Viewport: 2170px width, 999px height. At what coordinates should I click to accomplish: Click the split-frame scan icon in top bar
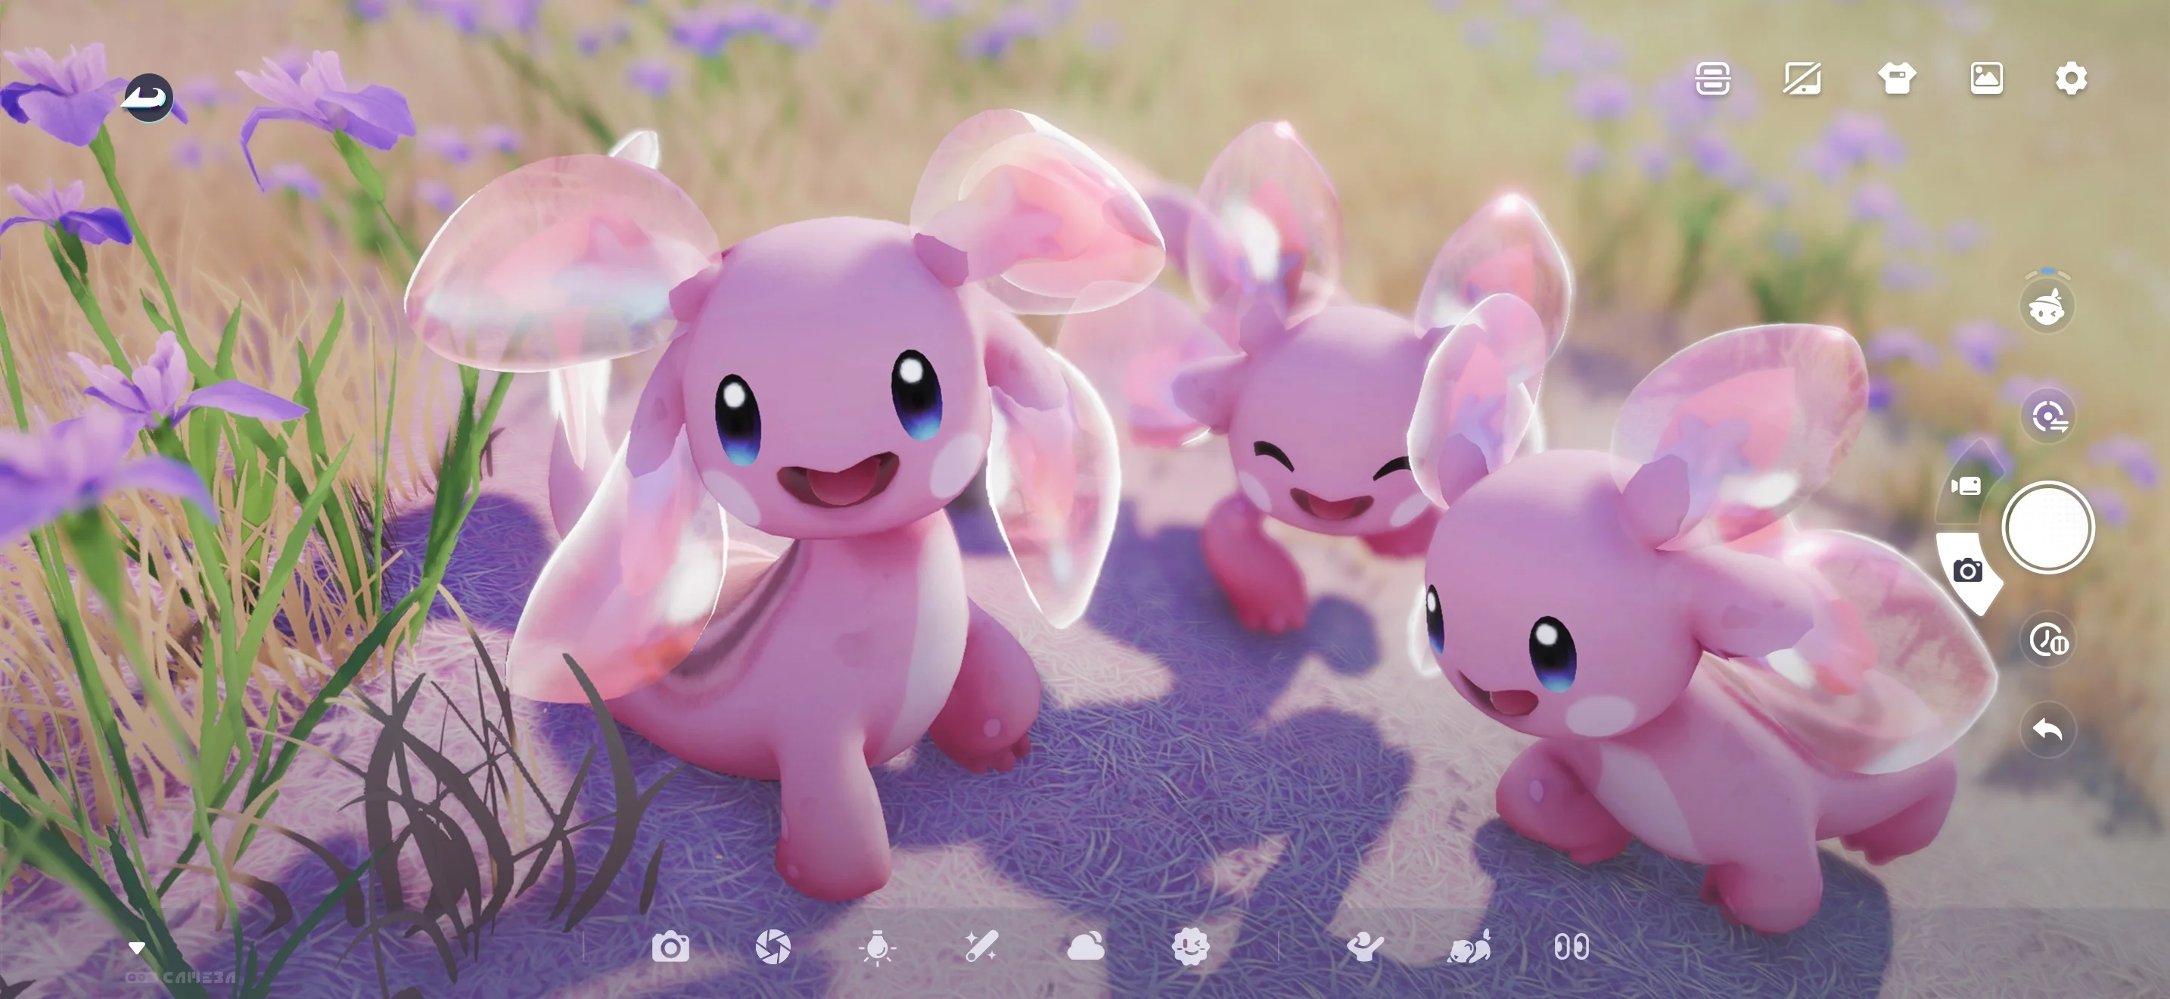pyautogui.click(x=1712, y=79)
